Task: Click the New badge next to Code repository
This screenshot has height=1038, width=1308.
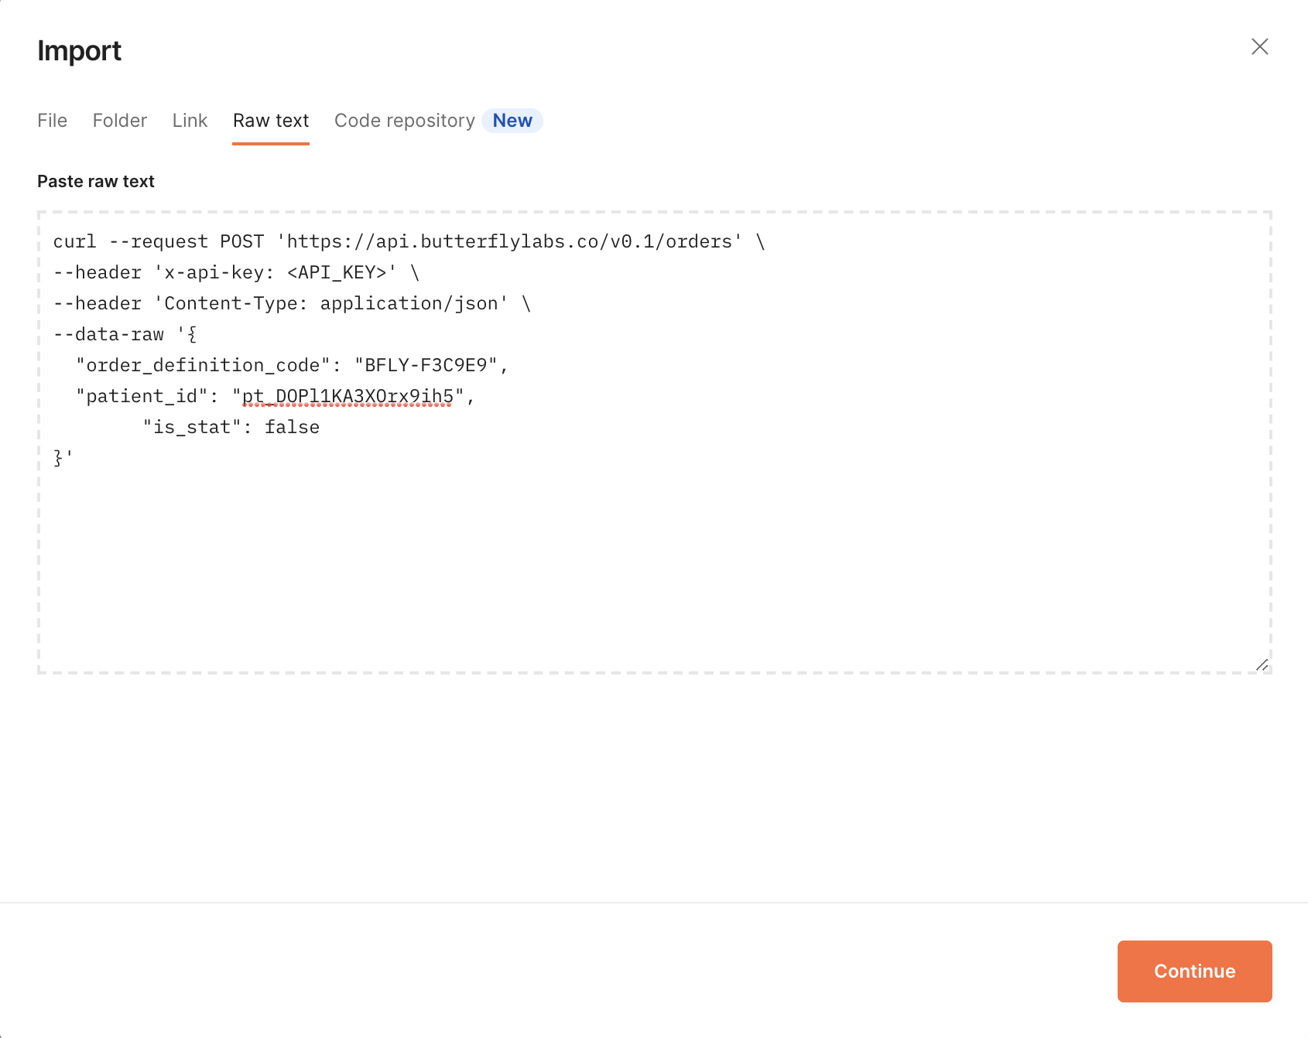Action: click(x=512, y=121)
